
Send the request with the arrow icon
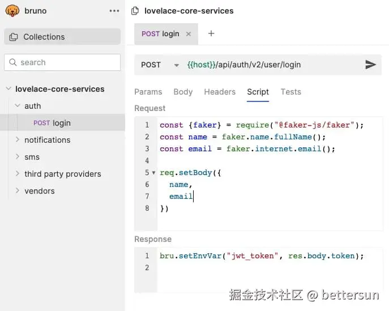370,65
